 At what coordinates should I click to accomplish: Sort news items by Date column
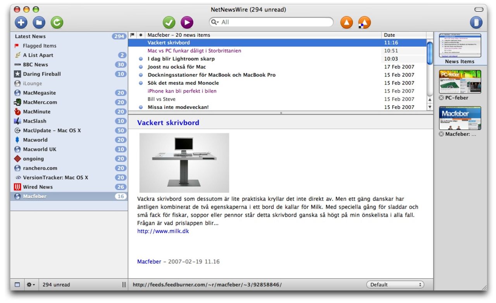403,35
